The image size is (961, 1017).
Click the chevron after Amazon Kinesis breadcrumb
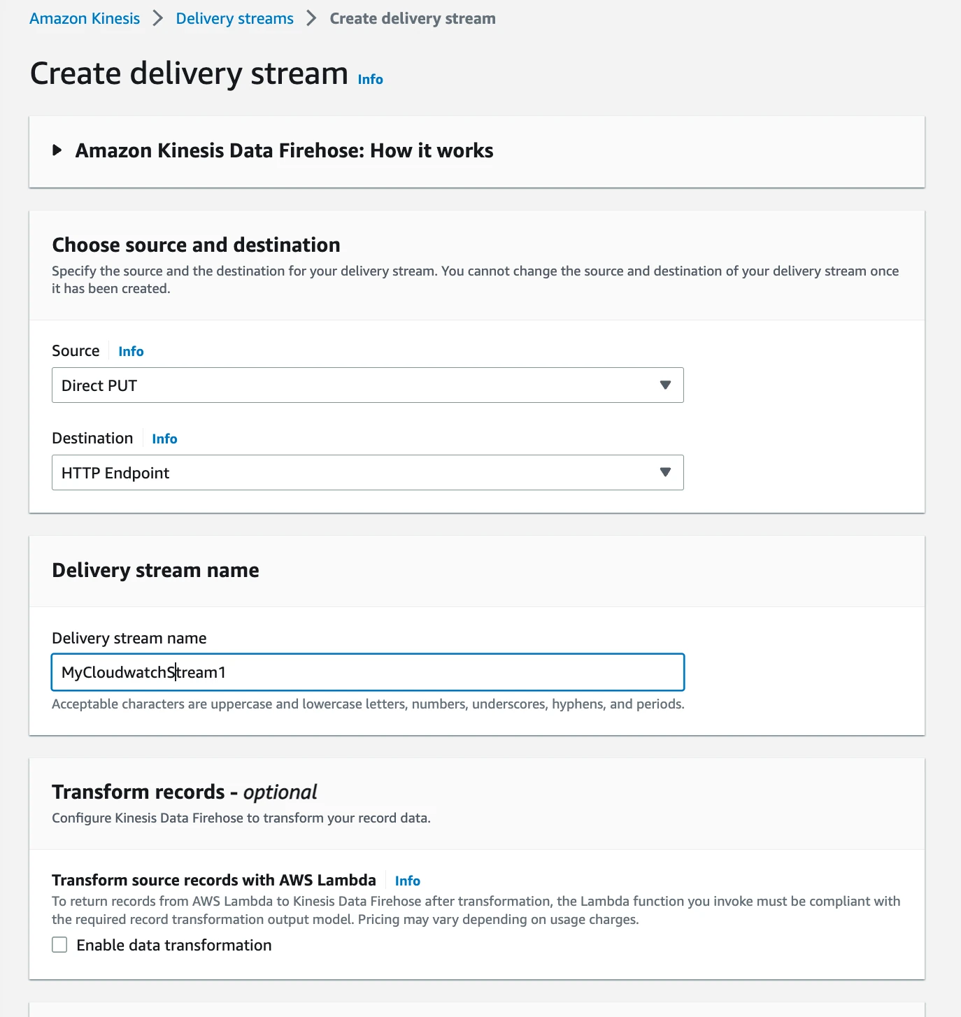coord(157,18)
